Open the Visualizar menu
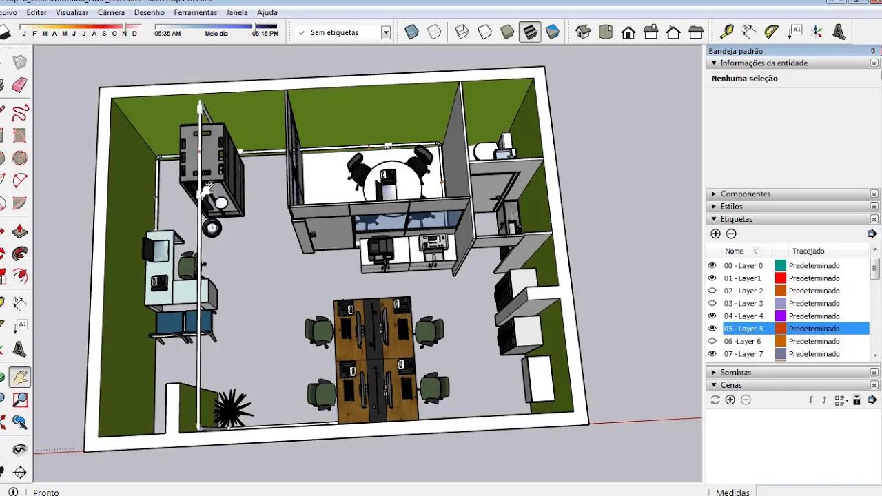This screenshot has height=496, width=882. [72, 12]
